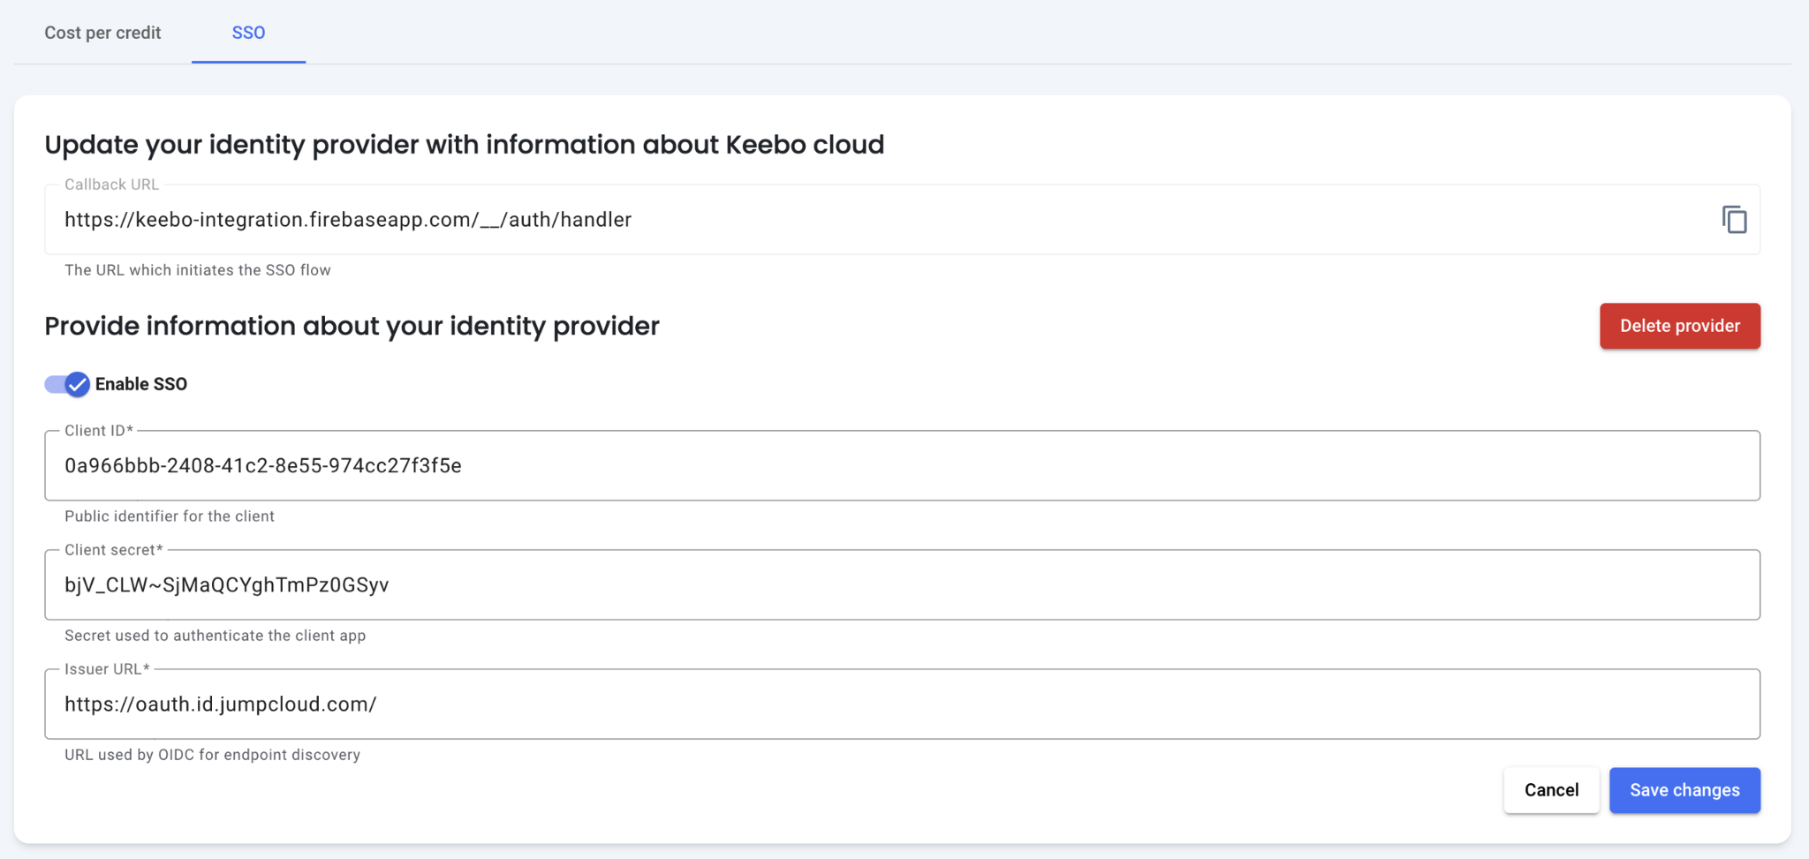Place cursor in the Issuer URL field

tap(901, 705)
